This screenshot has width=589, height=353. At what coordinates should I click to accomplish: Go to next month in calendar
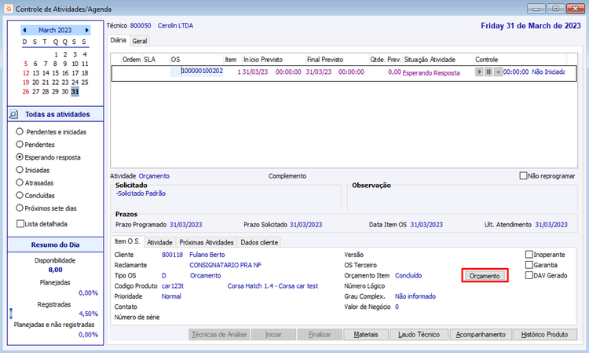click(86, 30)
